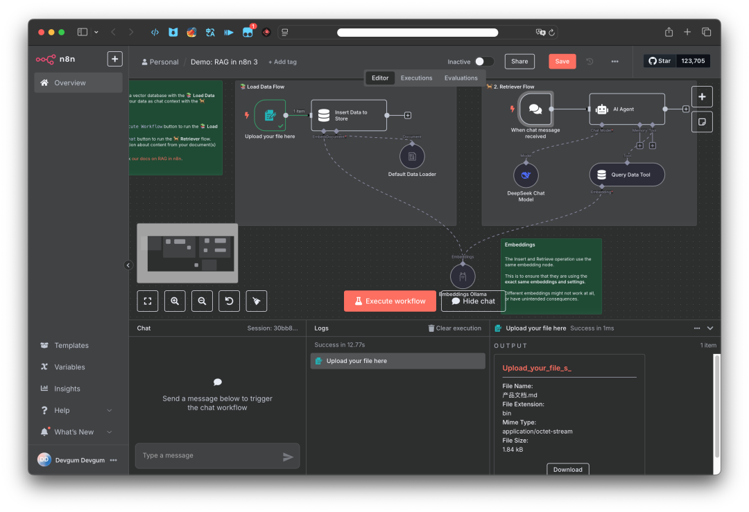
Task: Zoom out on the canvas
Action: (x=202, y=301)
